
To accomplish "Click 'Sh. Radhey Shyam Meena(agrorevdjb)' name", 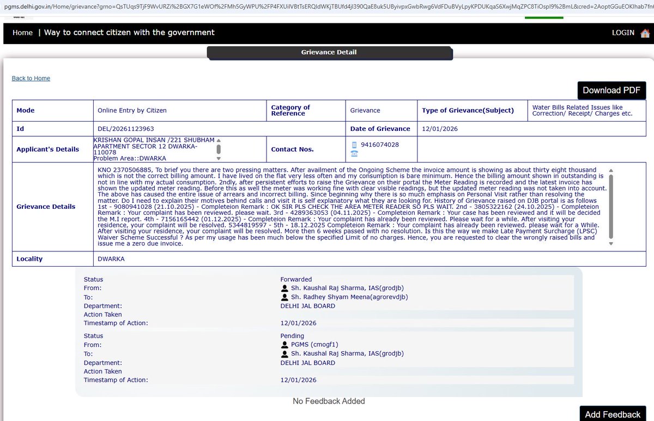I will tap(349, 297).
